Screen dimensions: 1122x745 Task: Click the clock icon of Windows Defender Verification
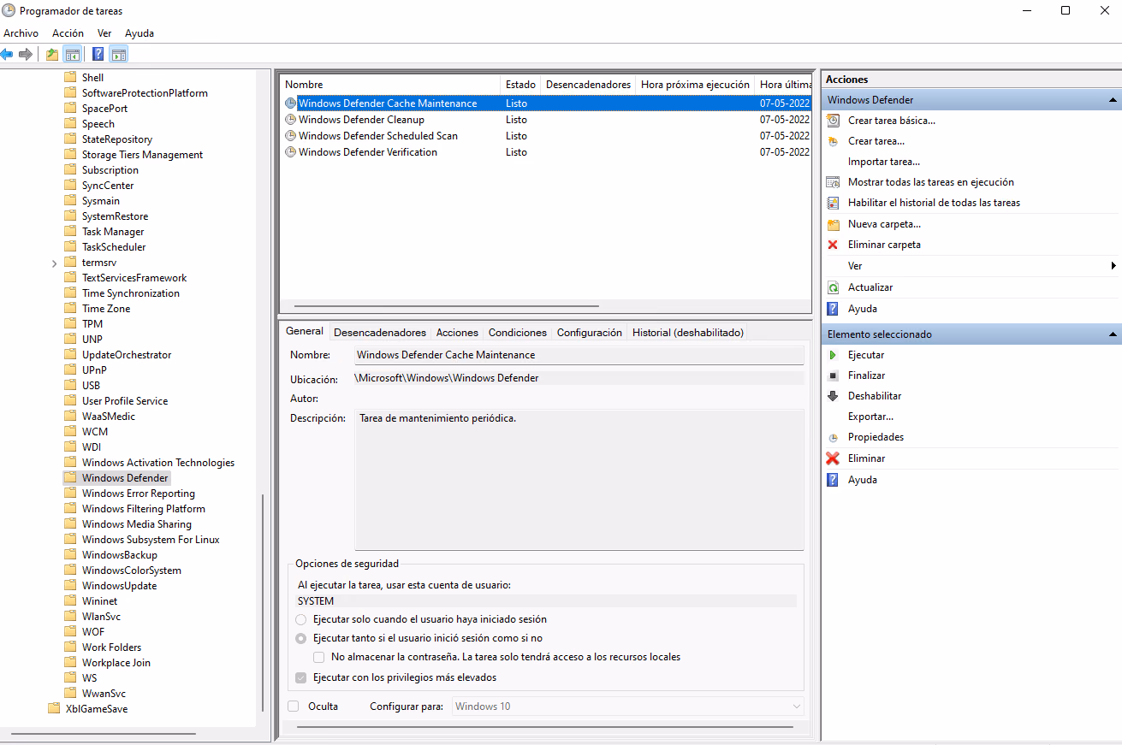point(291,152)
